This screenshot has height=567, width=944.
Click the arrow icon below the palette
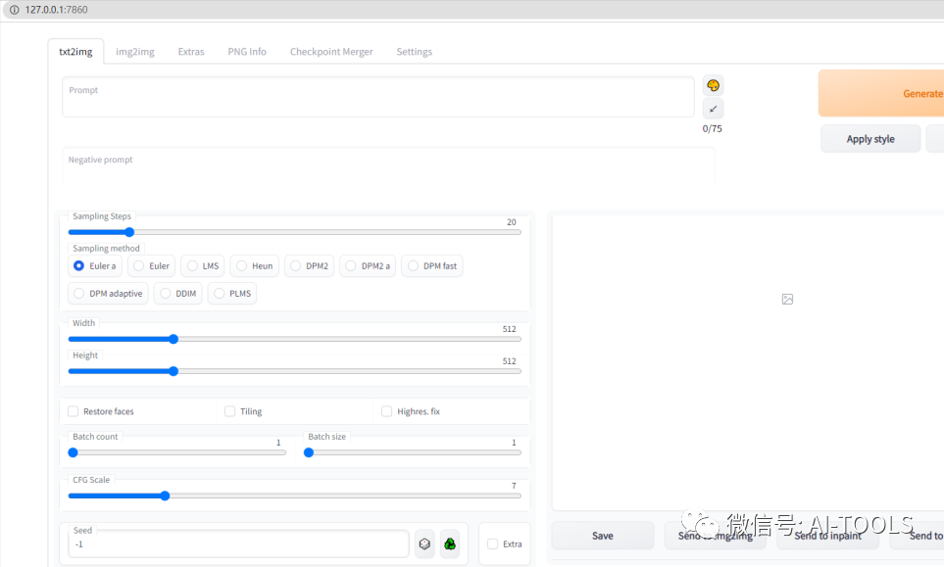tap(713, 109)
